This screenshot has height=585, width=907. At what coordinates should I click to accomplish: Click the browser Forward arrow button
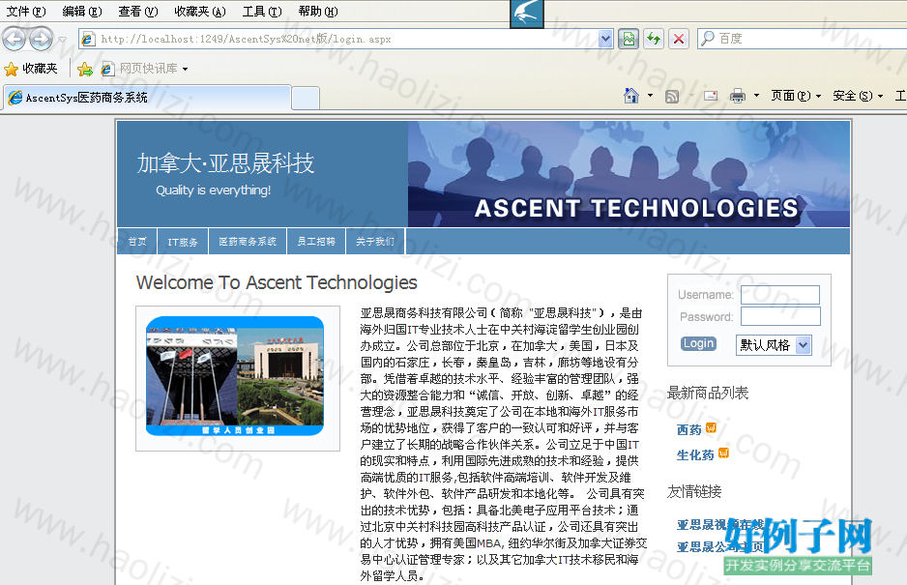41,39
